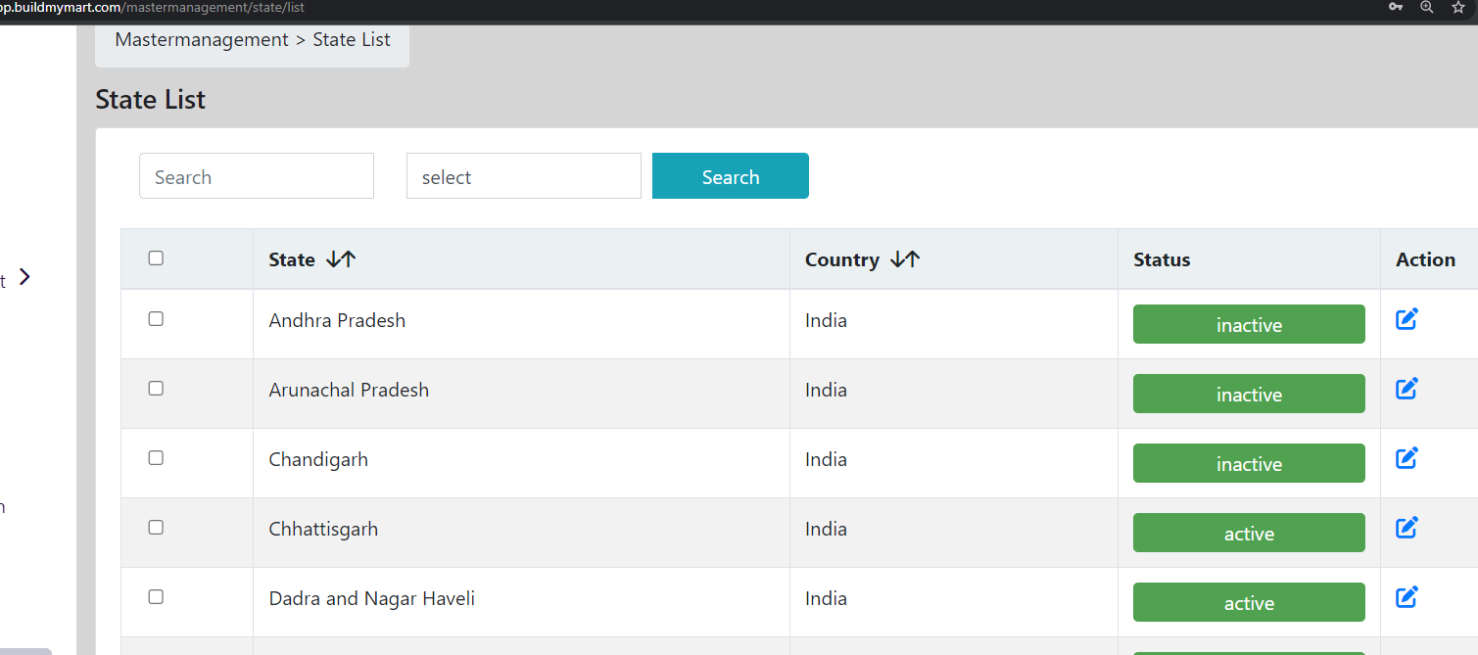This screenshot has width=1478, height=655.
Task: Toggle Dadra and Nagar Haveli active status
Action: (x=1249, y=602)
